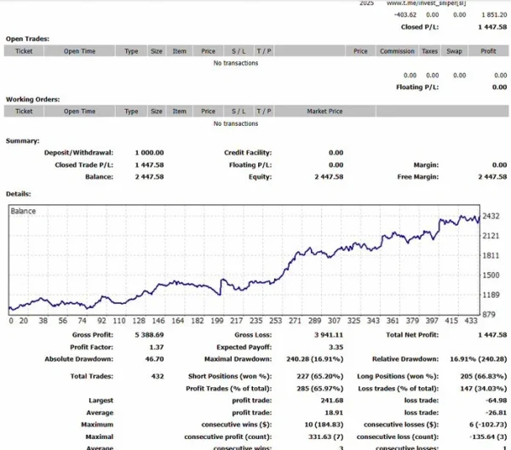Select the Closed P/L value 1 447.58
The height and width of the screenshot is (450, 511).
pyautogui.click(x=492, y=26)
